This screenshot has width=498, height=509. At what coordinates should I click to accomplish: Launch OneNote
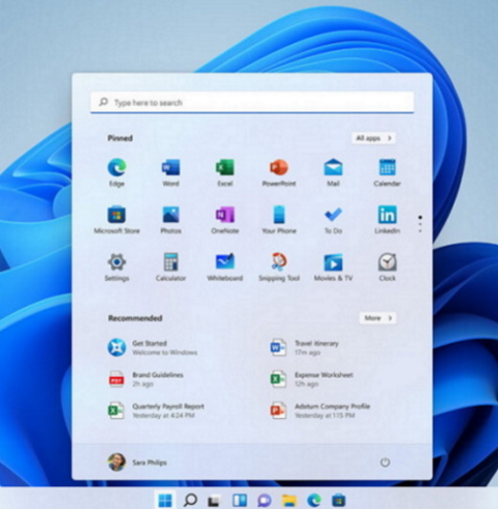click(225, 220)
